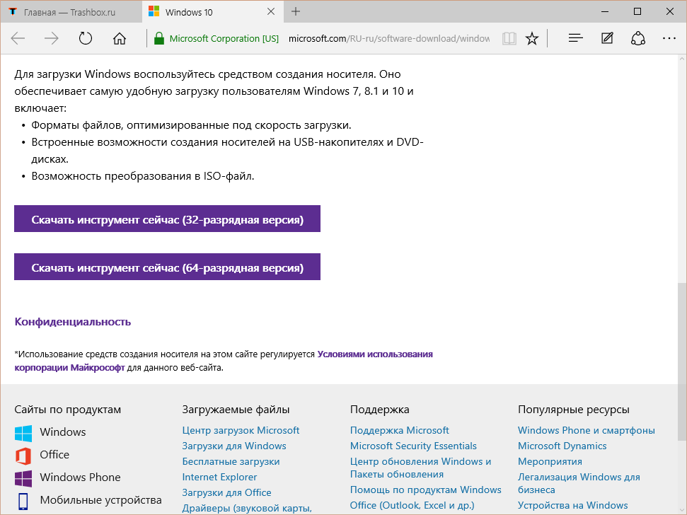This screenshot has width=687, height=515.
Task: Open Office (Outlook, Excel и др.) link
Action: coord(412,505)
